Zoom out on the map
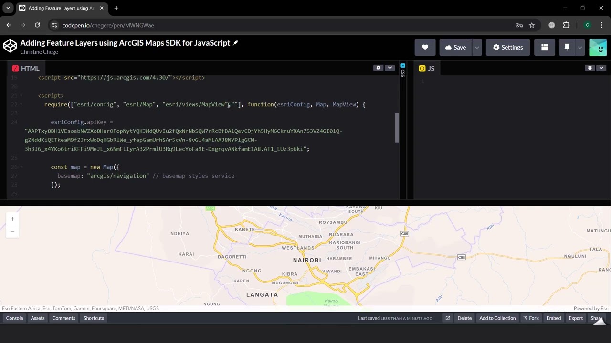Viewport: 611px width, 343px height. pos(12,232)
